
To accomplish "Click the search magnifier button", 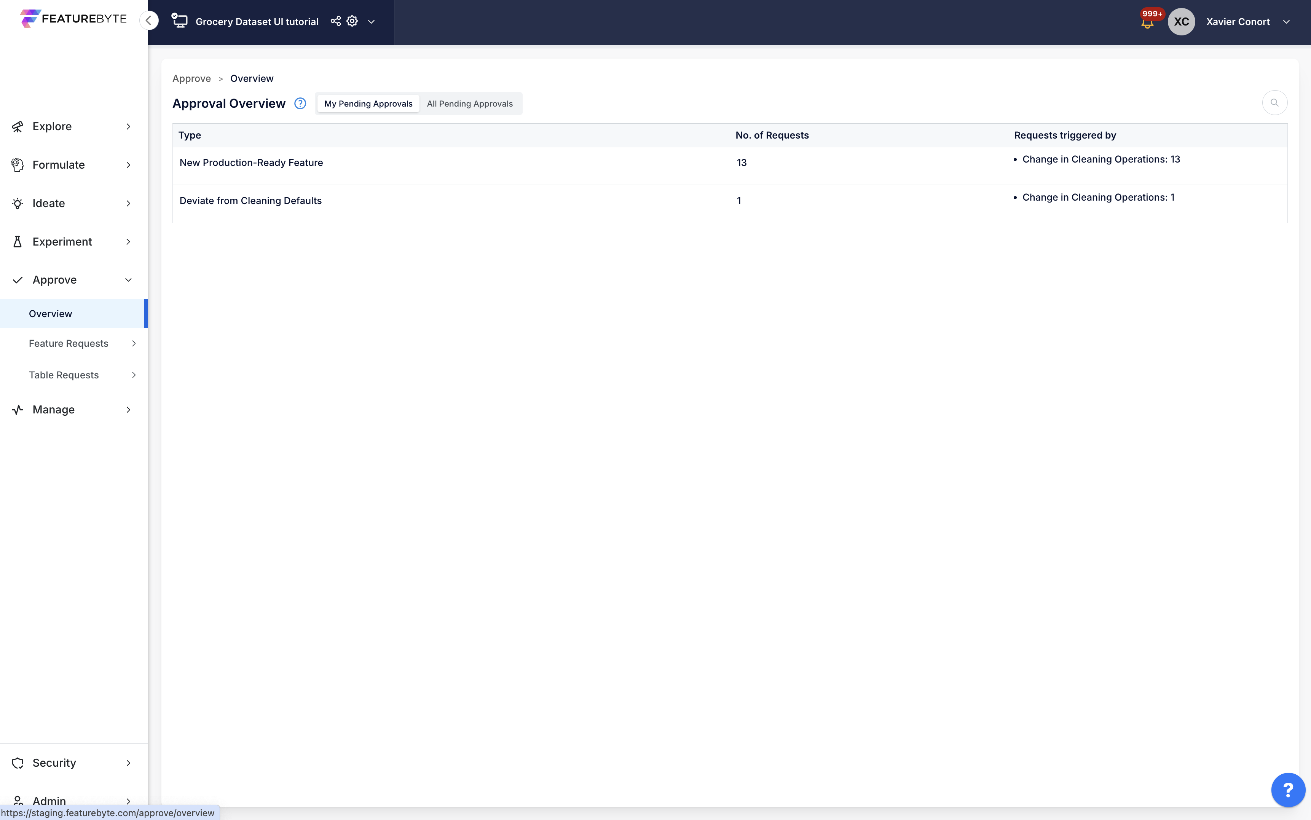I will click(x=1274, y=102).
